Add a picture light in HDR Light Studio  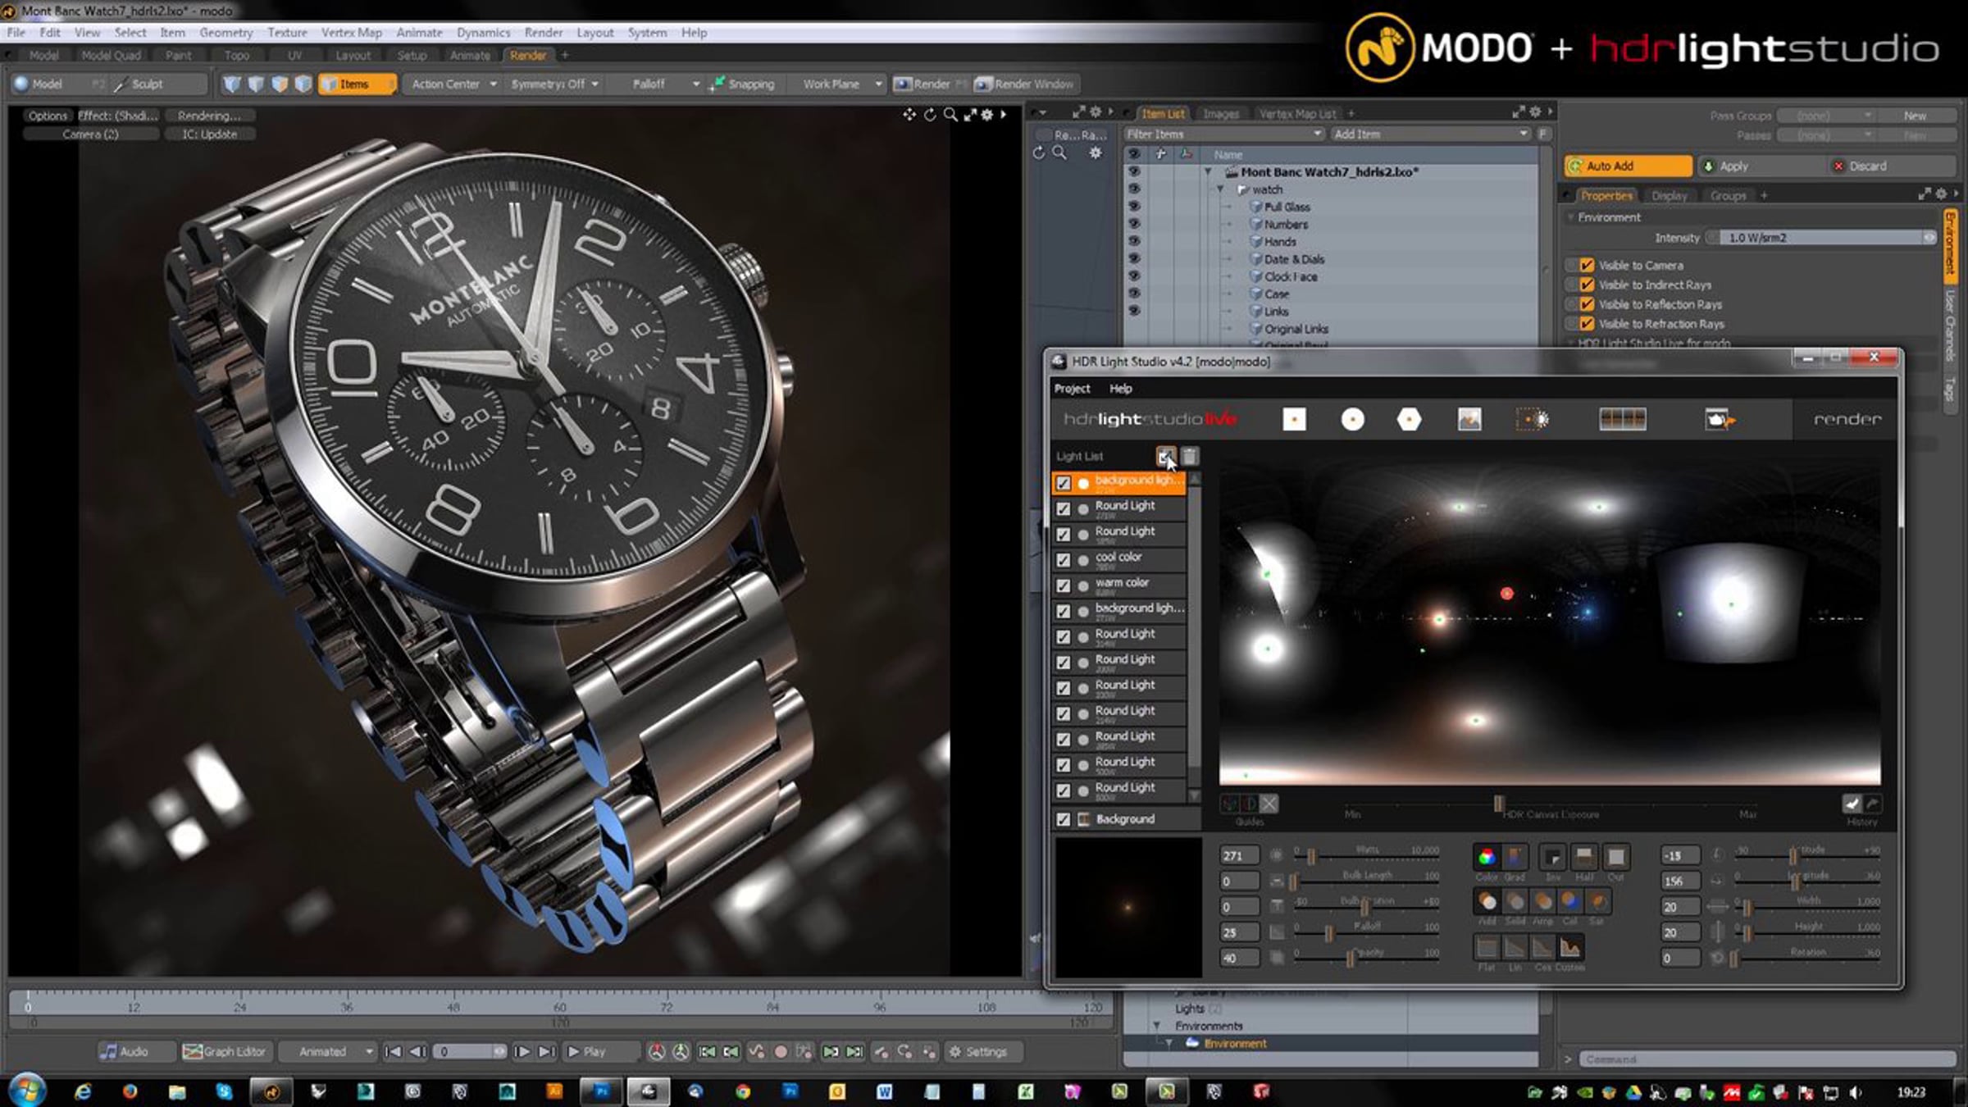1469,420
